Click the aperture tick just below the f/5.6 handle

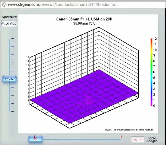click(x=13, y=87)
